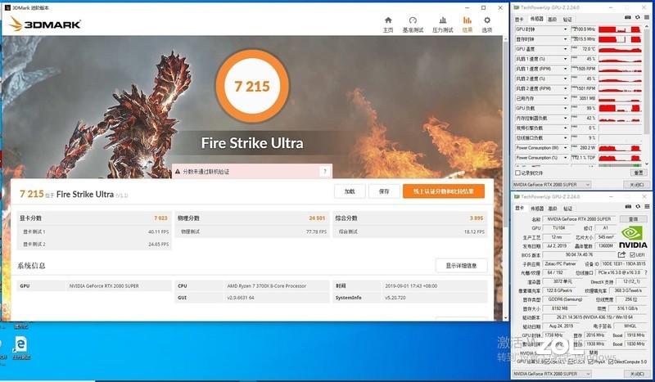The height and width of the screenshot is (382, 655).
Task: Expand Power Consumption (W) sensor dropdown
Action: [x=565, y=148]
